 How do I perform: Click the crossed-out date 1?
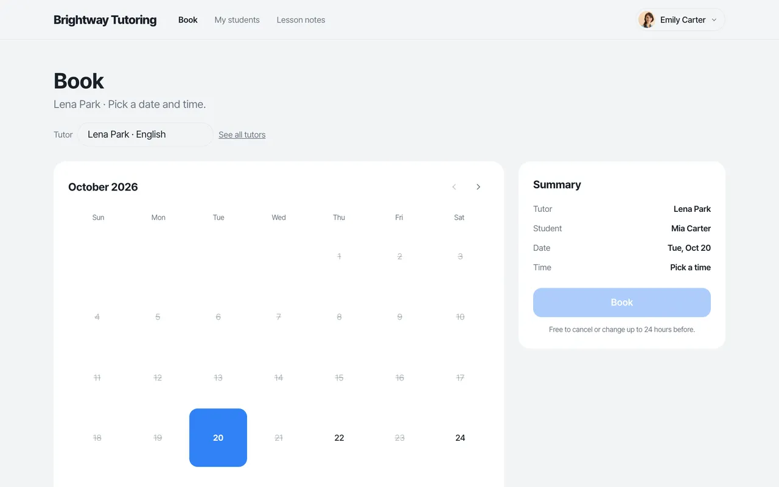click(339, 256)
